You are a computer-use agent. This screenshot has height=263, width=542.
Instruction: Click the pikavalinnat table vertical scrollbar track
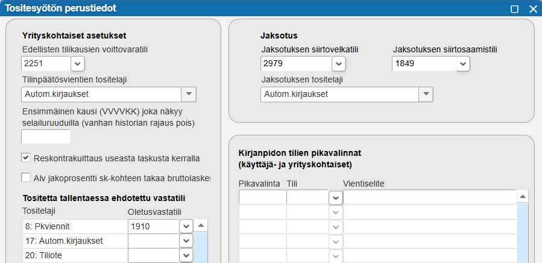(x=523, y=233)
